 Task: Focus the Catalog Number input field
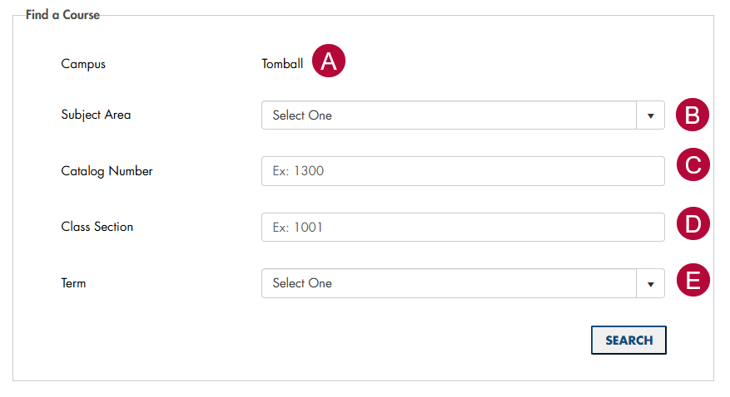(x=463, y=171)
